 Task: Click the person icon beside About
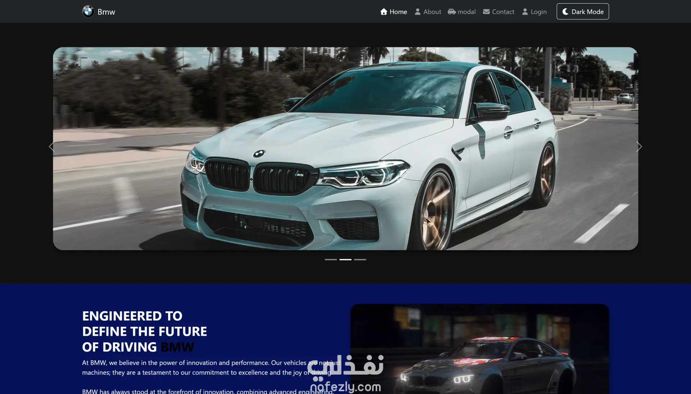tap(417, 12)
